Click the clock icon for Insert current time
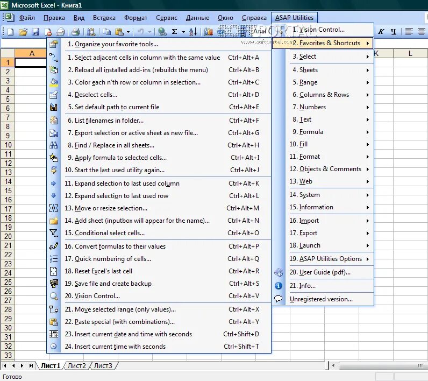428x381 pixels. 54,347
